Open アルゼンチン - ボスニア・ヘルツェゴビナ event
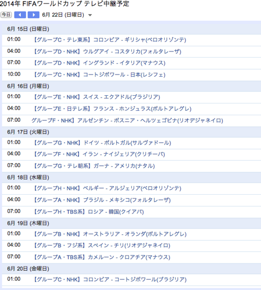 coord(127,120)
